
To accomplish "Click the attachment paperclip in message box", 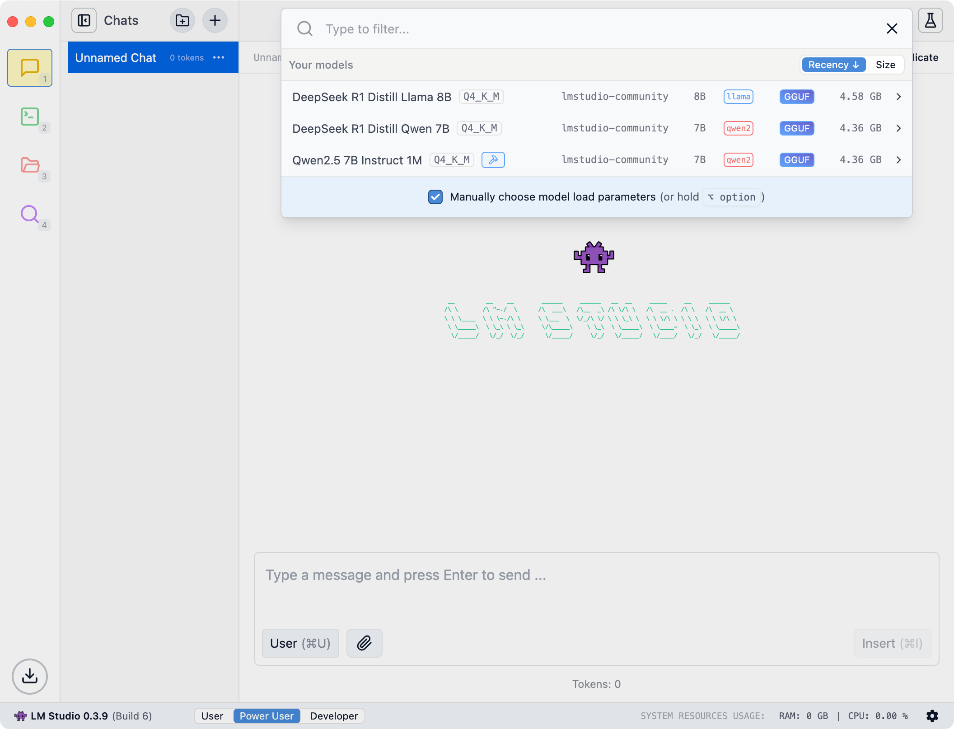I will (364, 643).
